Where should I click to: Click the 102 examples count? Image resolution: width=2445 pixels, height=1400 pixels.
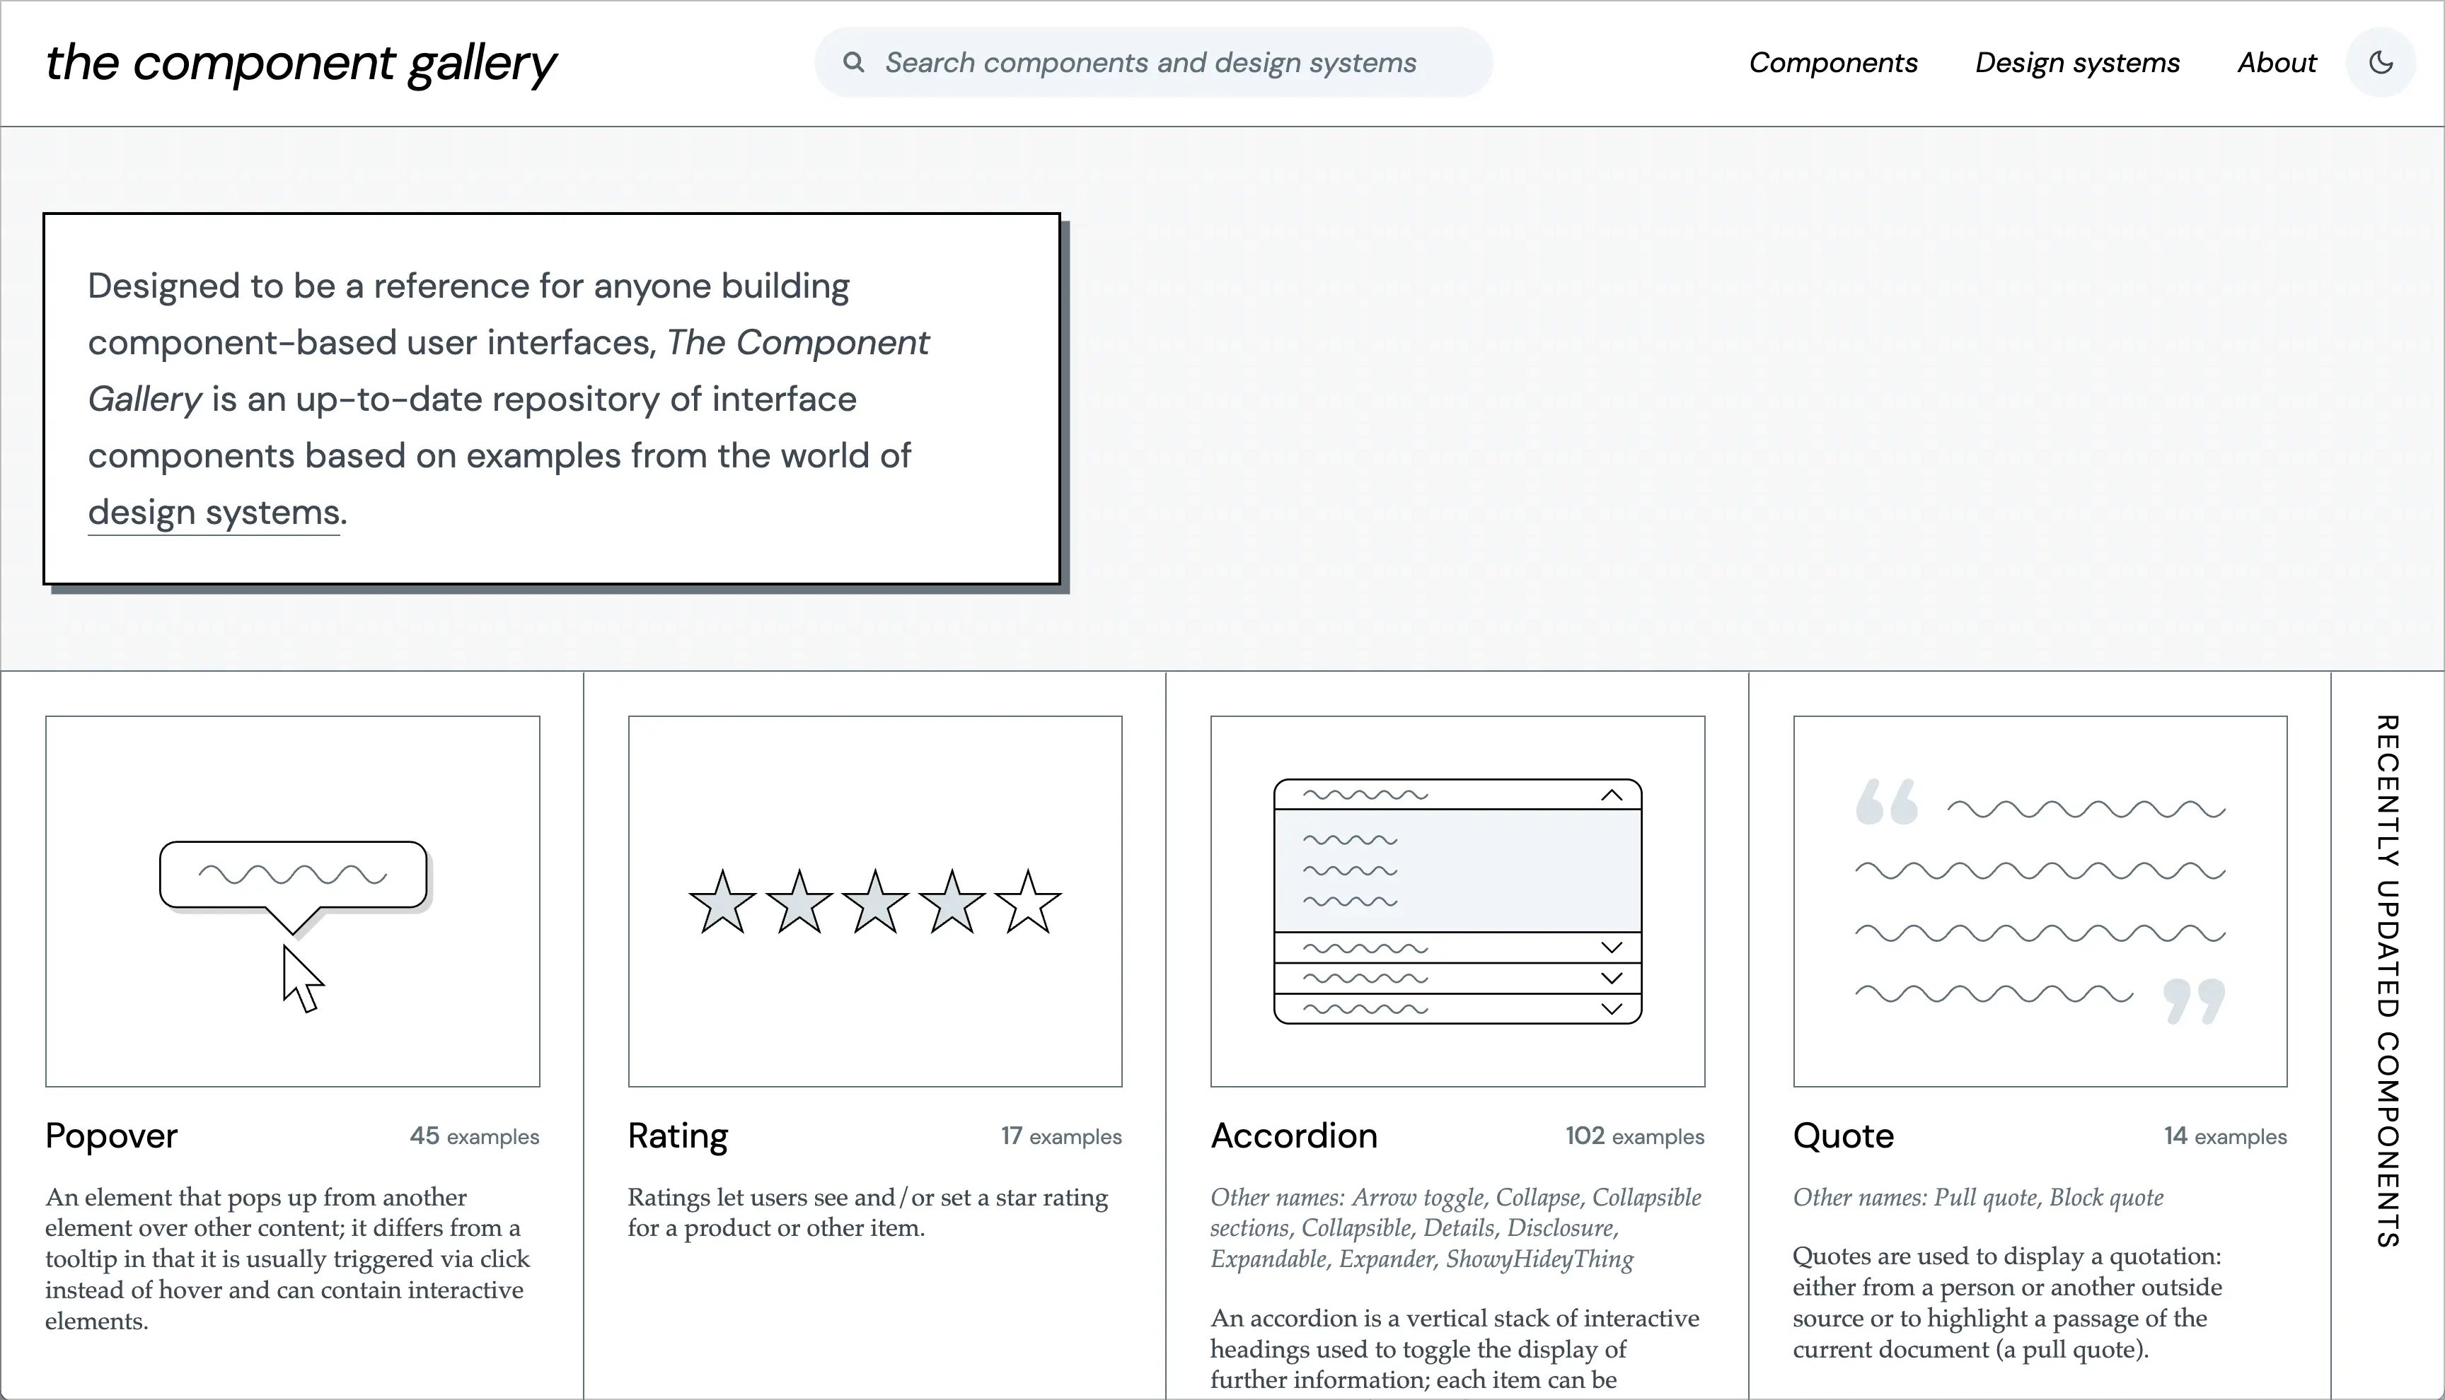[1634, 1136]
